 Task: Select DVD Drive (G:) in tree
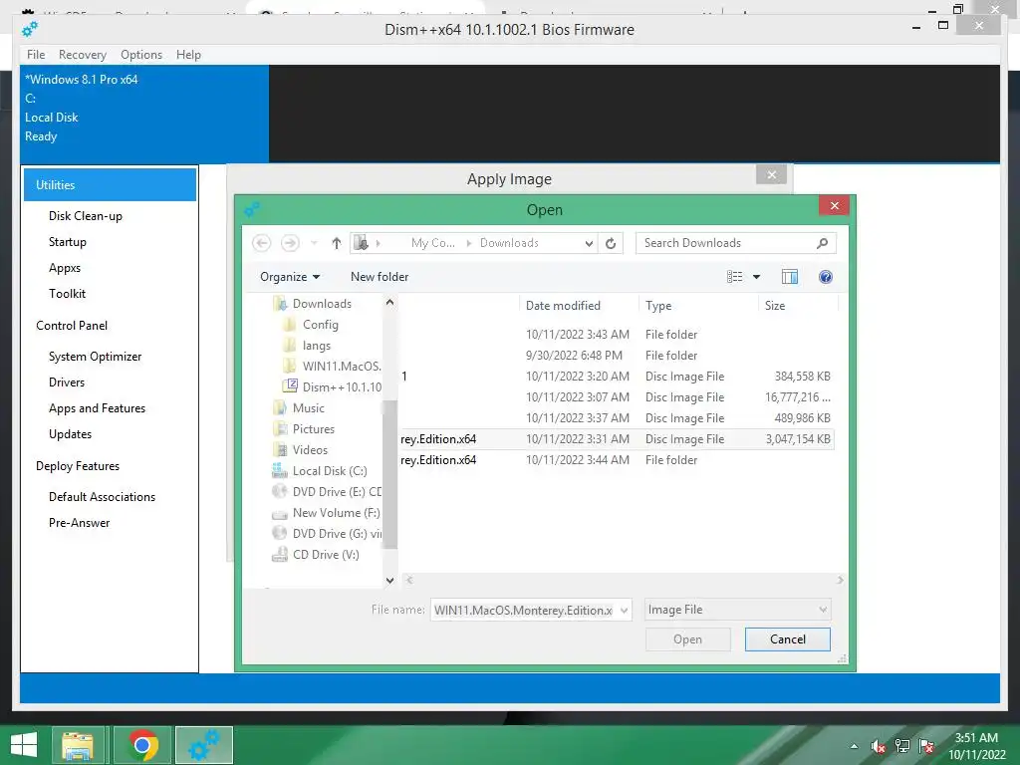pyautogui.click(x=327, y=534)
